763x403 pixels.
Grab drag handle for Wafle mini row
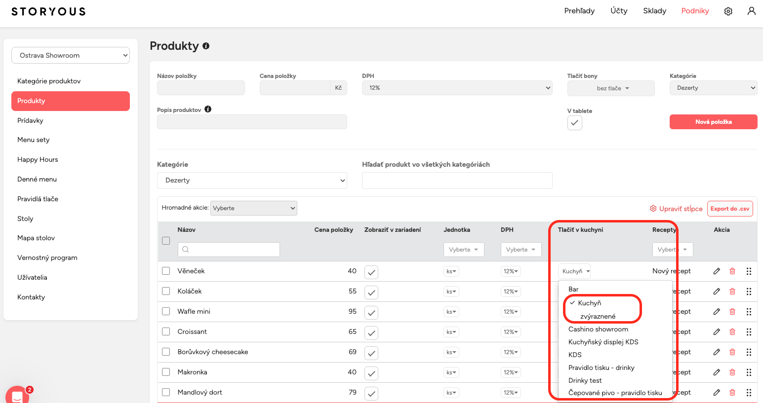tap(749, 311)
